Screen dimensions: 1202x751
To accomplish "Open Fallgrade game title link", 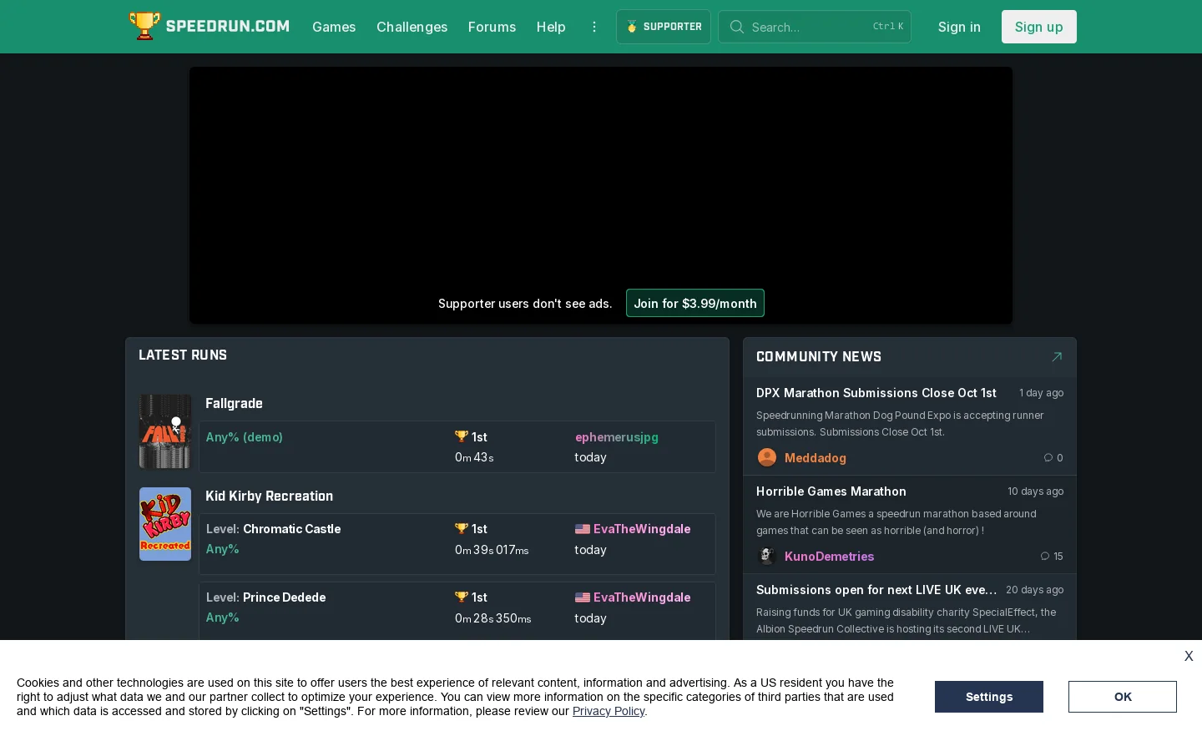I will pyautogui.click(x=234, y=403).
